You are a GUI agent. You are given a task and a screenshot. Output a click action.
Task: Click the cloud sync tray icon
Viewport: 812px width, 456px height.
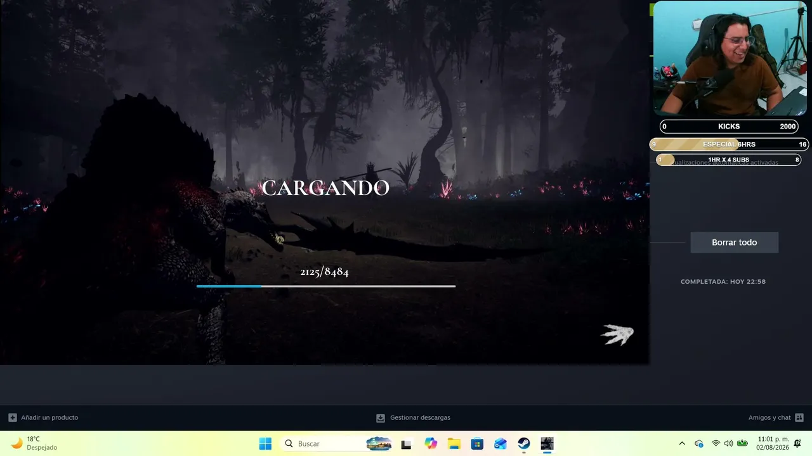[699, 444]
